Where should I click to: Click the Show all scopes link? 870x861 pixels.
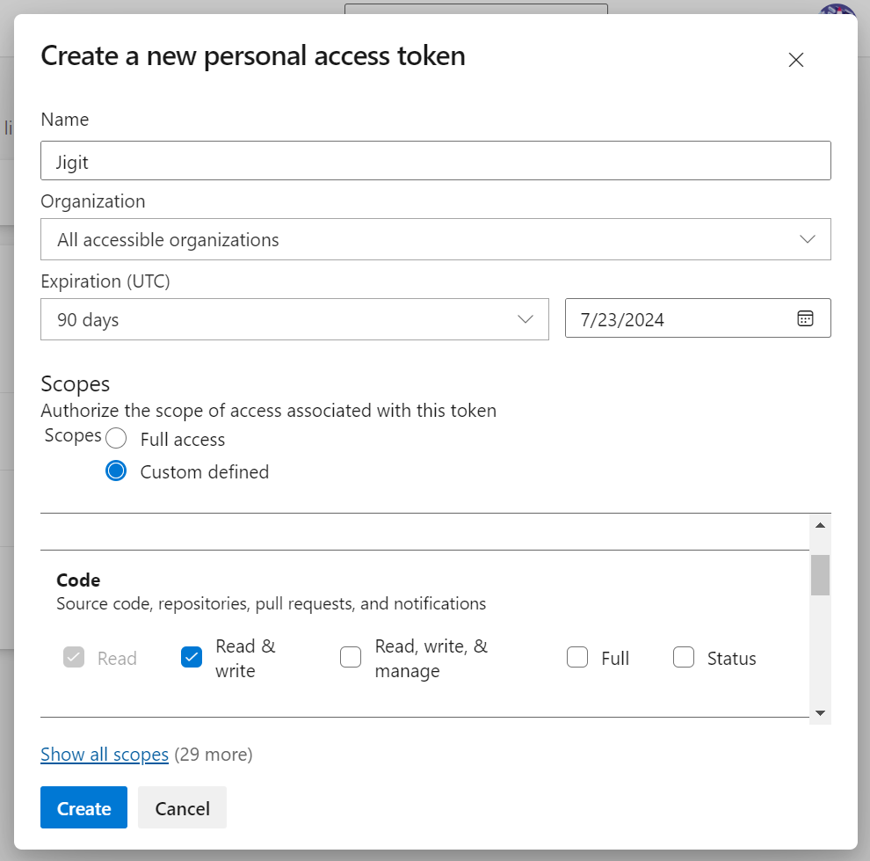(105, 755)
